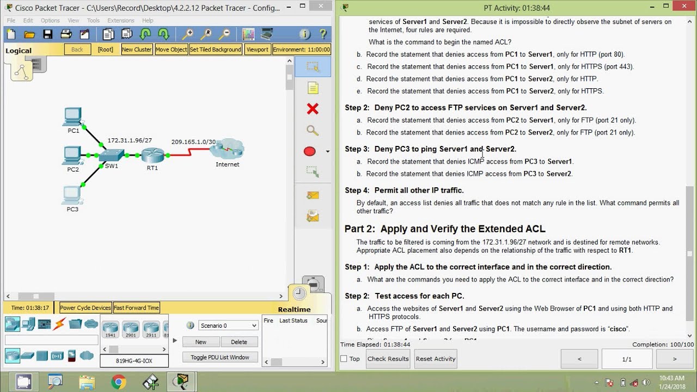Paste using the toolbar paste icon
This screenshot has height=392, width=697.
tap(127, 34)
